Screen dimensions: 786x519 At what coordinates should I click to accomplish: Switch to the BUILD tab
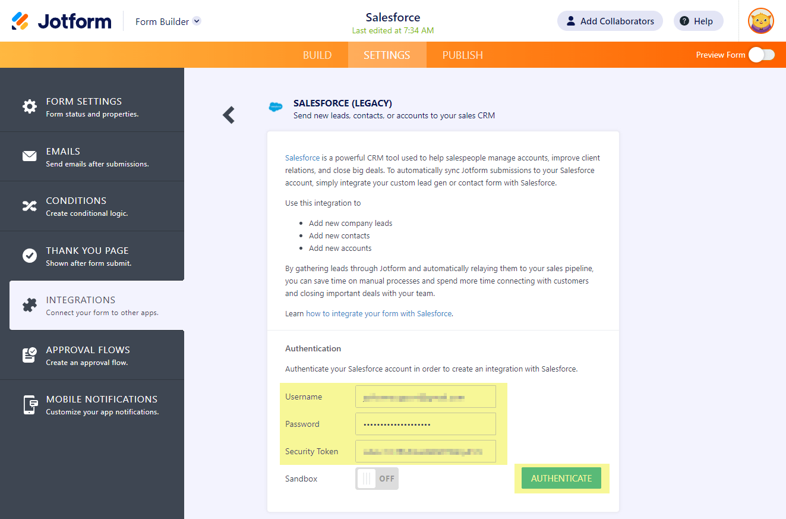pos(317,55)
